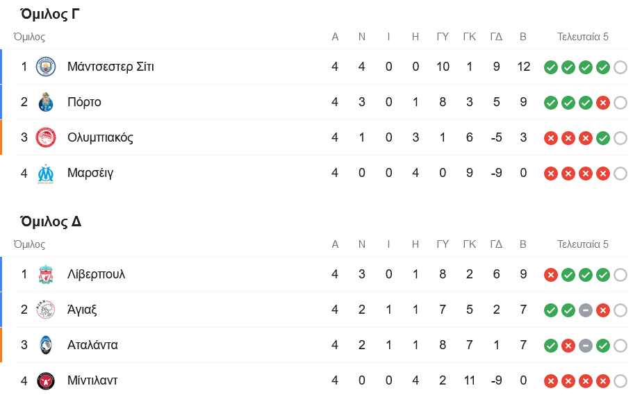Click Ajax's grey draw result icon
Screen dimensions: 642x404
586,310
